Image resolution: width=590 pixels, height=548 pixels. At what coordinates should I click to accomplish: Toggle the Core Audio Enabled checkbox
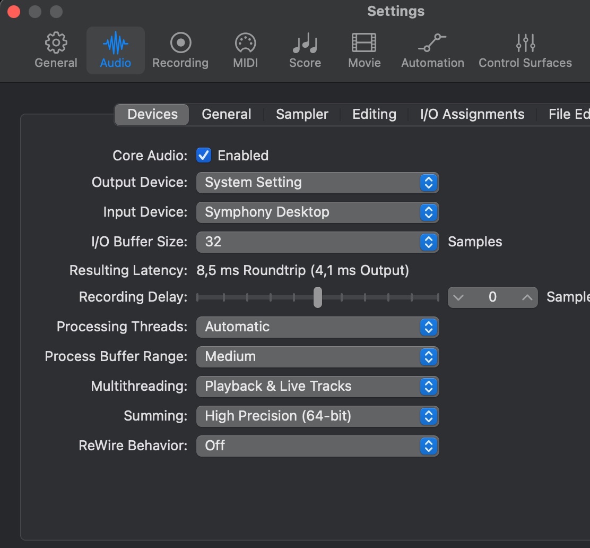coord(204,156)
